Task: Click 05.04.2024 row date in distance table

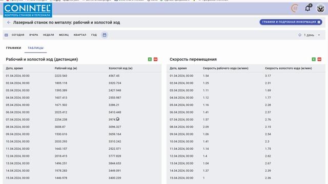Action: 17,105
